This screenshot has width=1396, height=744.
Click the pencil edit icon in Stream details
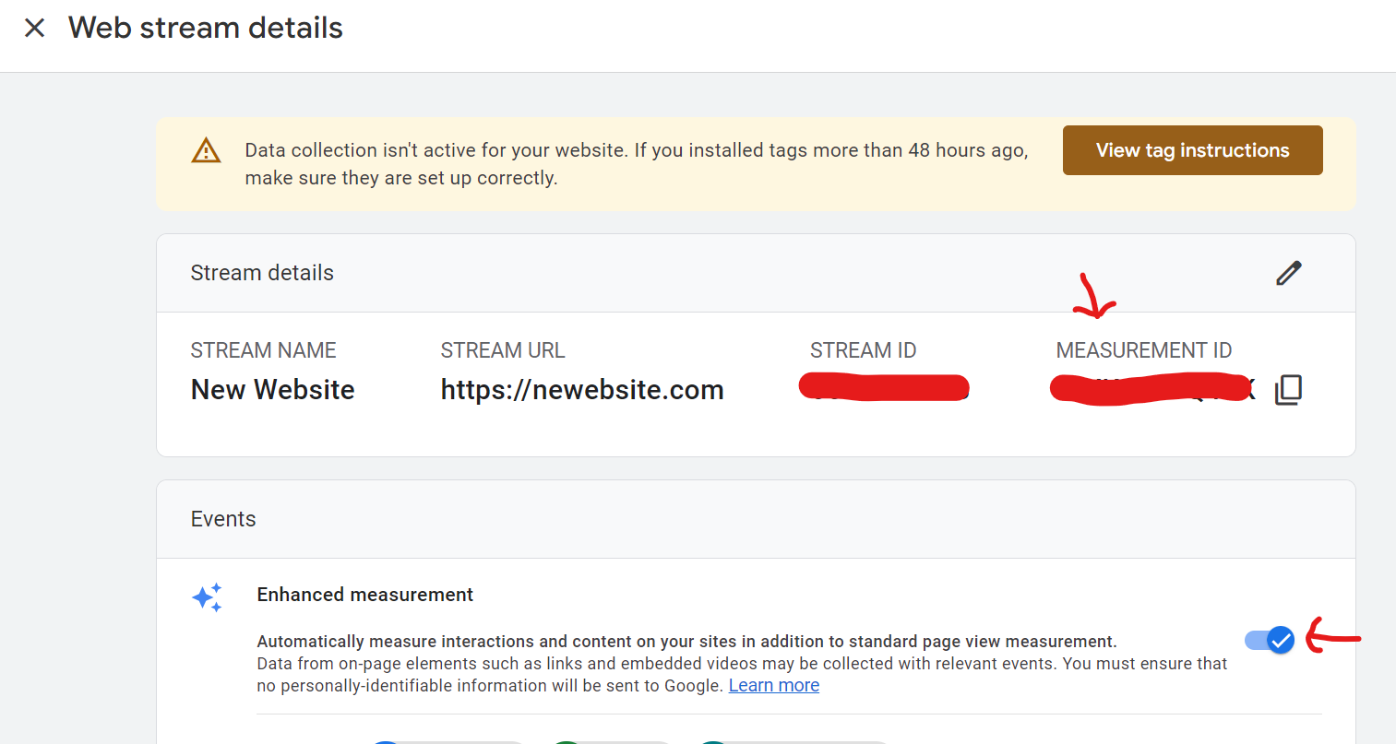coord(1288,273)
